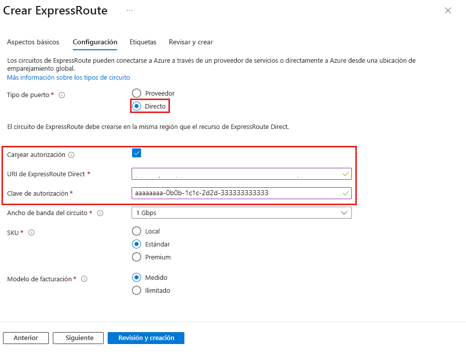Click the Ancho de banda del circuito label
Image resolution: width=466 pixels, height=354 pixels.
47,213
